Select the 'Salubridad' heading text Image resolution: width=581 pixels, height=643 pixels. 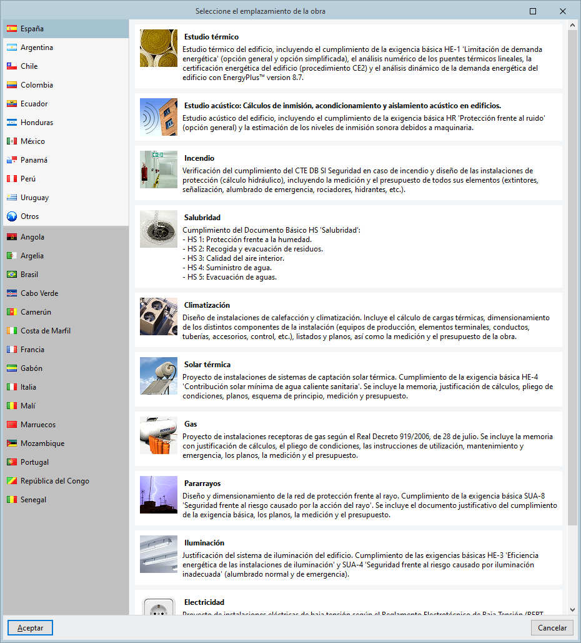202,218
